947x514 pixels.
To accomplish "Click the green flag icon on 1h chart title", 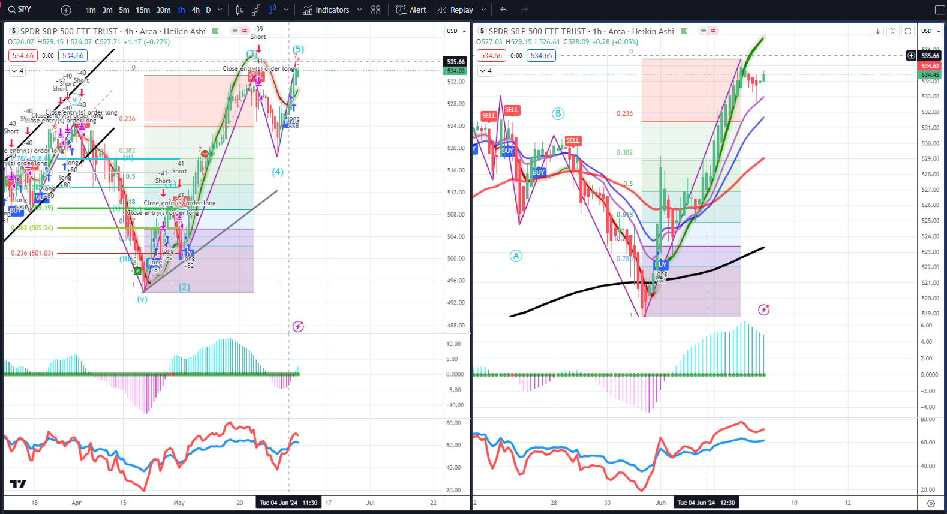I will 684,31.
